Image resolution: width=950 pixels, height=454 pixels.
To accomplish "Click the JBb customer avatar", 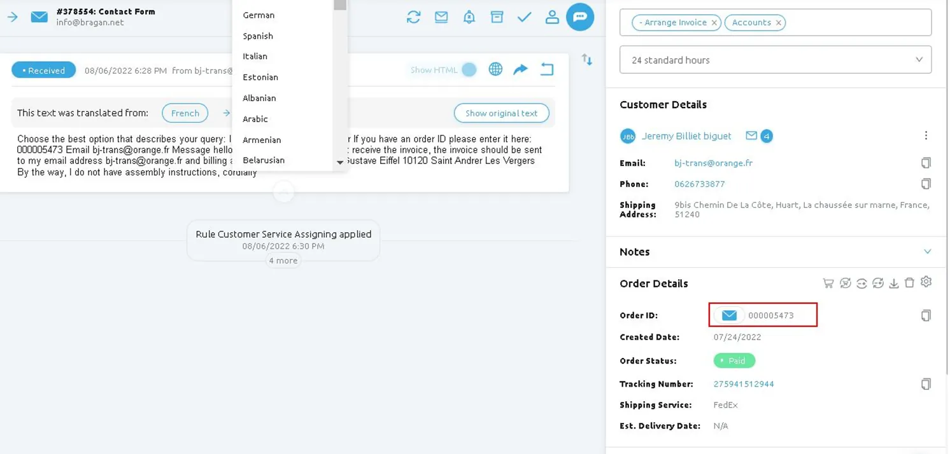I will 628,136.
